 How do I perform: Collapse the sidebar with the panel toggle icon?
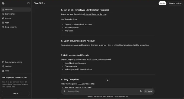(28, 3)
